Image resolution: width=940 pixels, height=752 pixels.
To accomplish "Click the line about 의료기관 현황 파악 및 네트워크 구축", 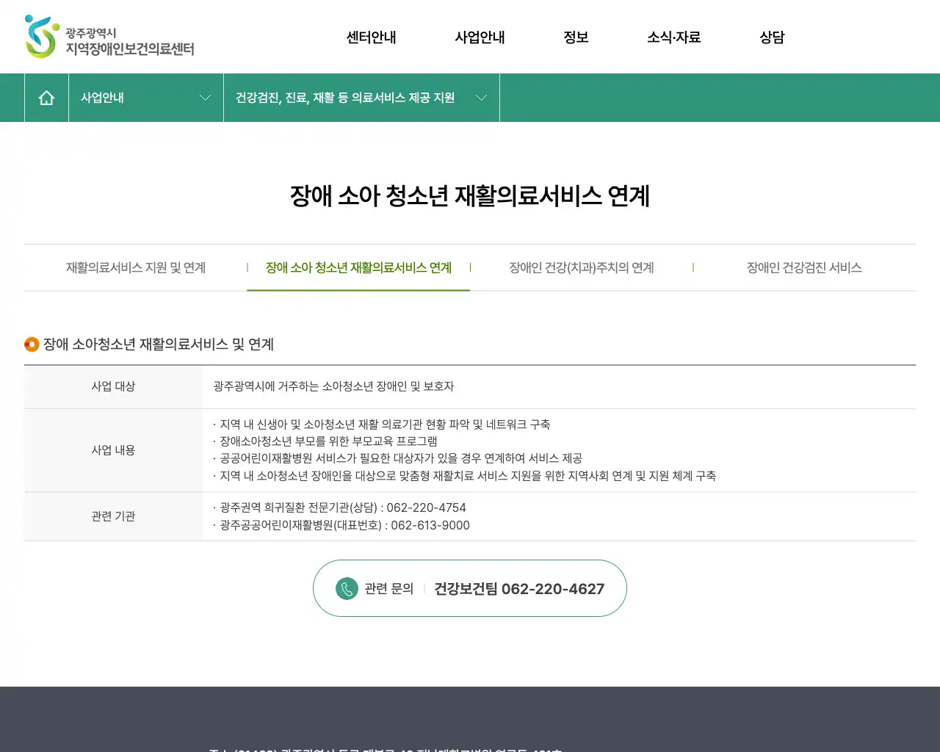I will 382,424.
